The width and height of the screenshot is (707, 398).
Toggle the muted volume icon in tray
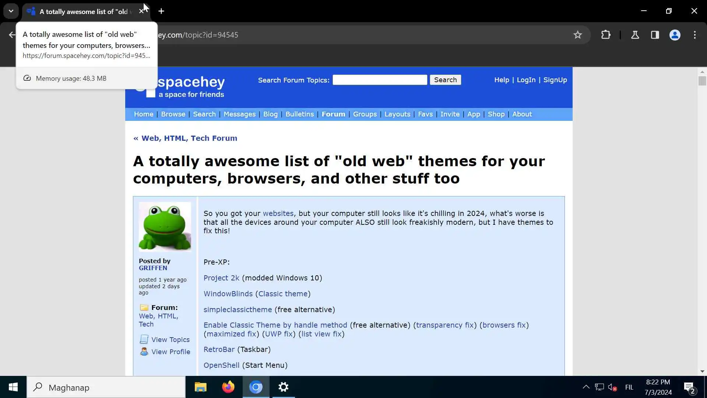pyautogui.click(x=612, y=387)
